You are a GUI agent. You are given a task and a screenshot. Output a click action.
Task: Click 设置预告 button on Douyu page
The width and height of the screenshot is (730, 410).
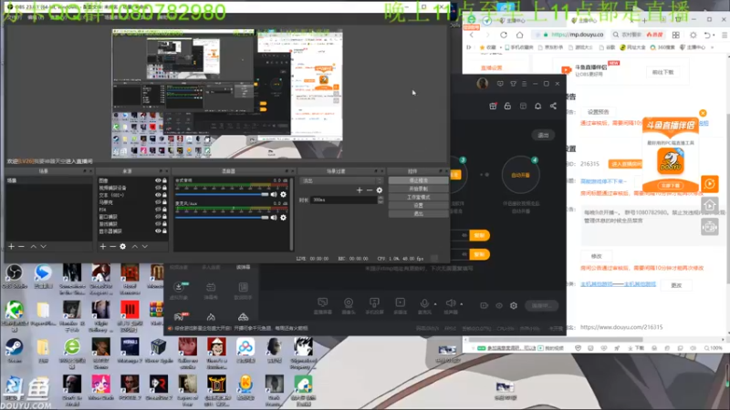tap(598, 112)
